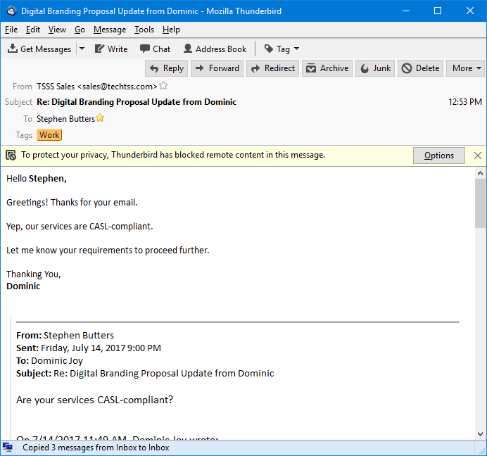Image resolution: width=487 pixels, height=456 pixels.
Task: Expand the Get Messages dropdown arrow
Action: tap(82, 49)
